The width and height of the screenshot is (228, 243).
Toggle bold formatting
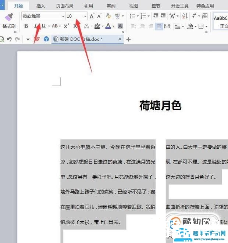point(26,26)
